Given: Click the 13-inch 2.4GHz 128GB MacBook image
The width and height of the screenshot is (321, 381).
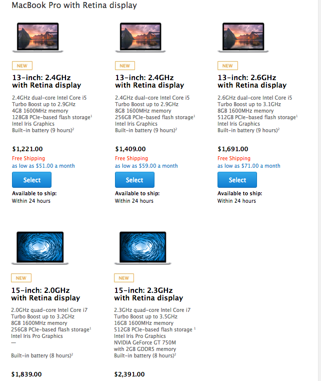Looking at the screenshot, I should [37, 37].
